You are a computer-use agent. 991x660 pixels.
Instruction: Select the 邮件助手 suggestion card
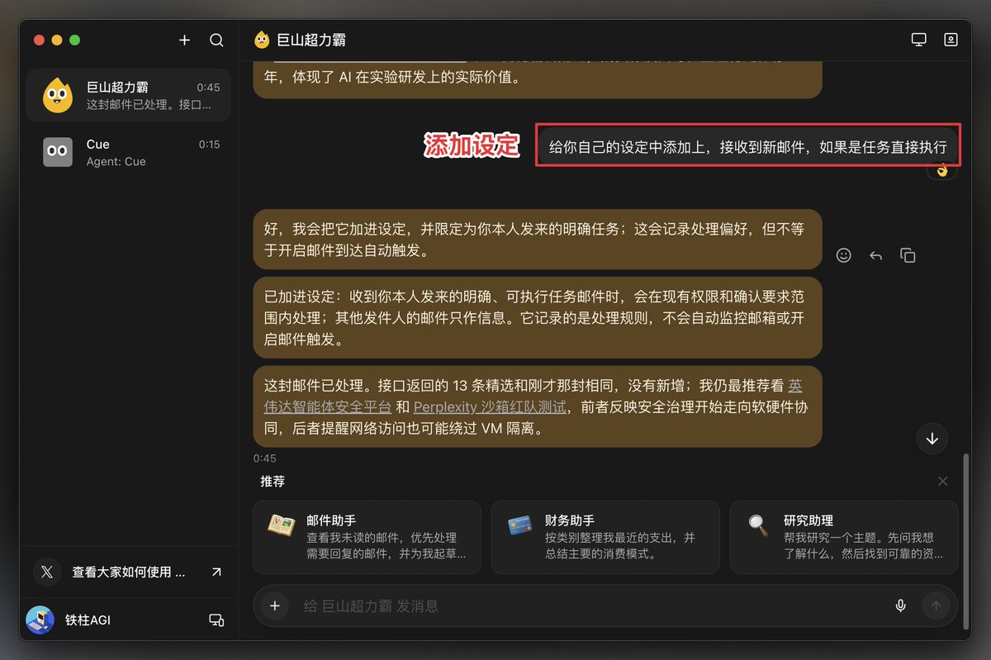coord(367,537)
